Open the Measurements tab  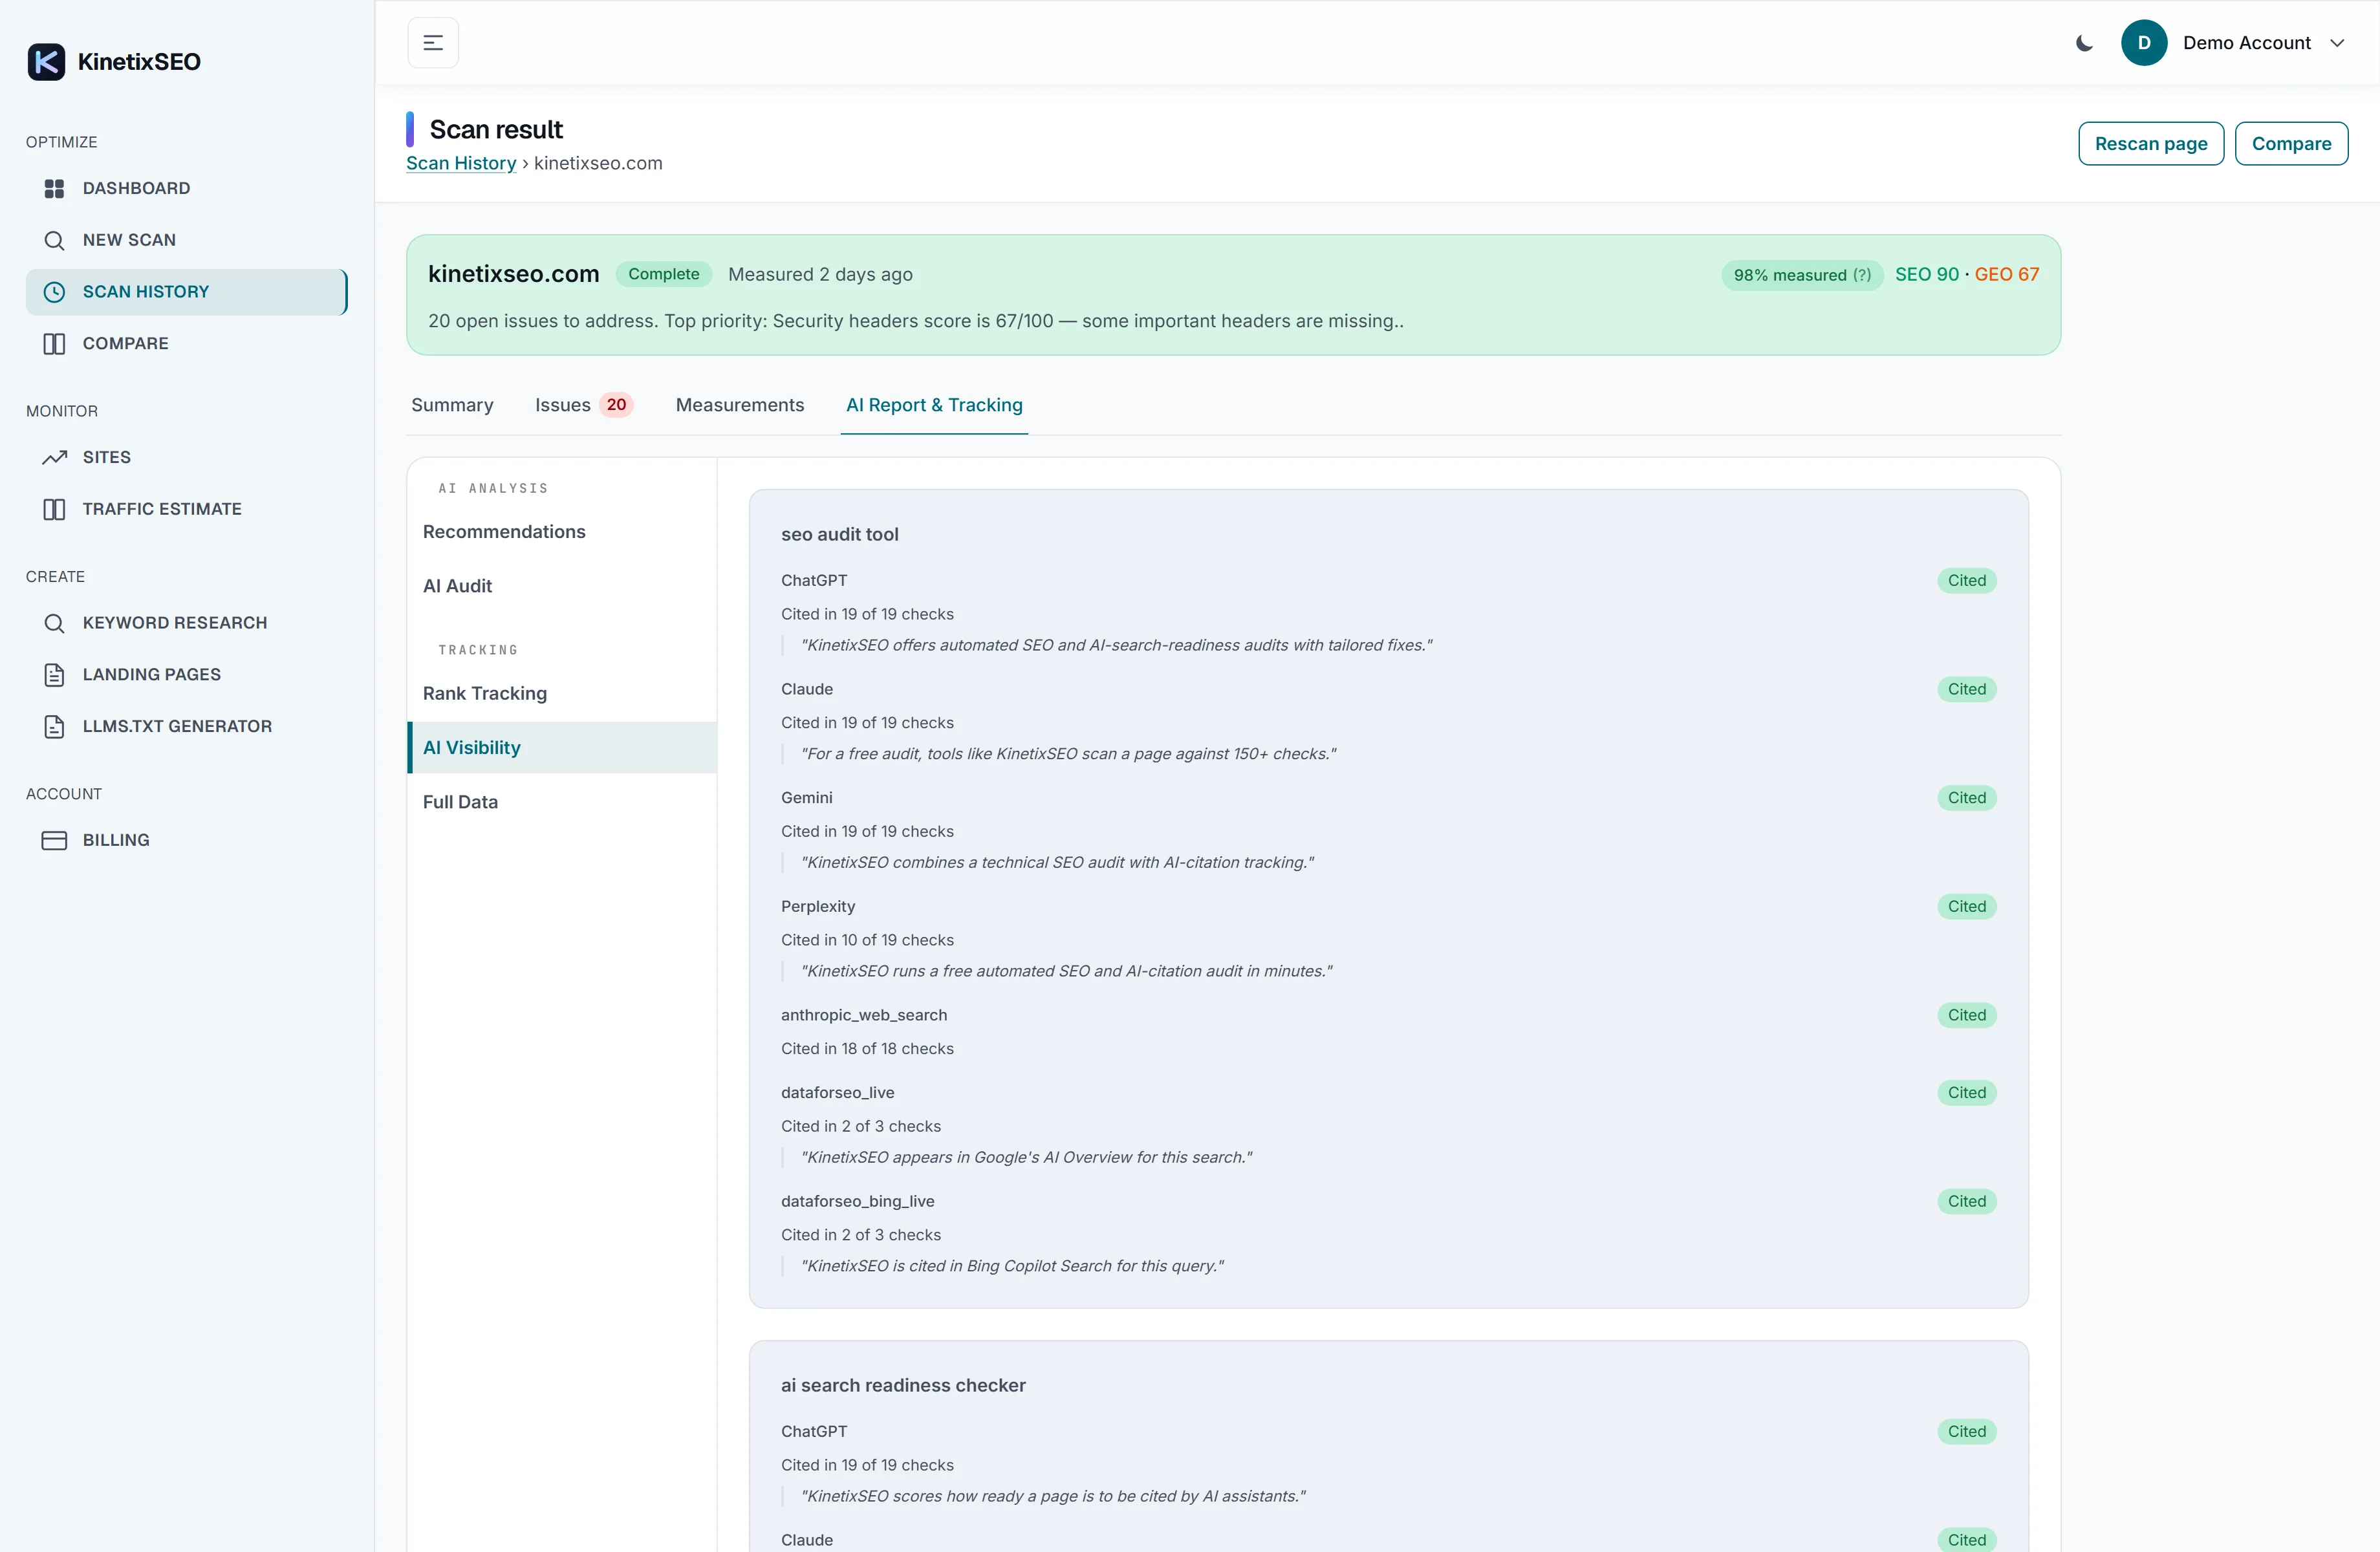pyautogui.click(x=740, y=405)
